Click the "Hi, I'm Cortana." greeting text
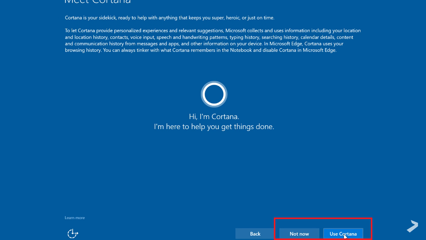 (214, 117)
